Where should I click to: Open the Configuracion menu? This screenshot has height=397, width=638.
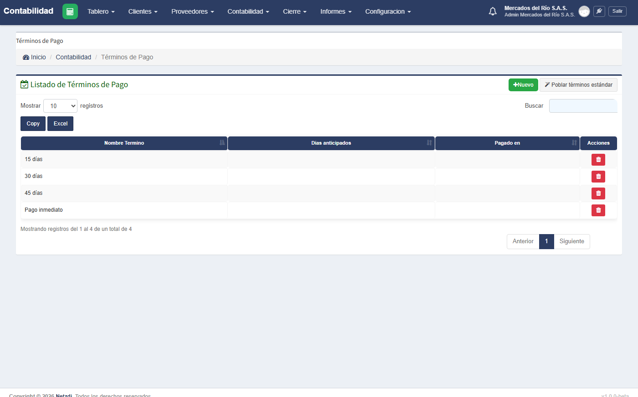(x=388, y=11)
